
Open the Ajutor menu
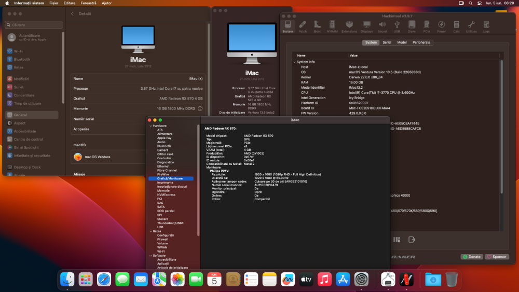[x=106, y=3]
